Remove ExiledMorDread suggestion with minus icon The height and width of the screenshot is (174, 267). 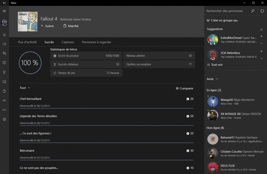262,43
